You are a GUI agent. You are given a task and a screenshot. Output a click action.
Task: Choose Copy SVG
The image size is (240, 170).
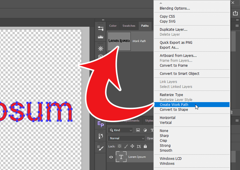[192, 21]
